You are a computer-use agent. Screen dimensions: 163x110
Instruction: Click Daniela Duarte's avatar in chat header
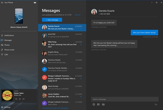point(94,12)
